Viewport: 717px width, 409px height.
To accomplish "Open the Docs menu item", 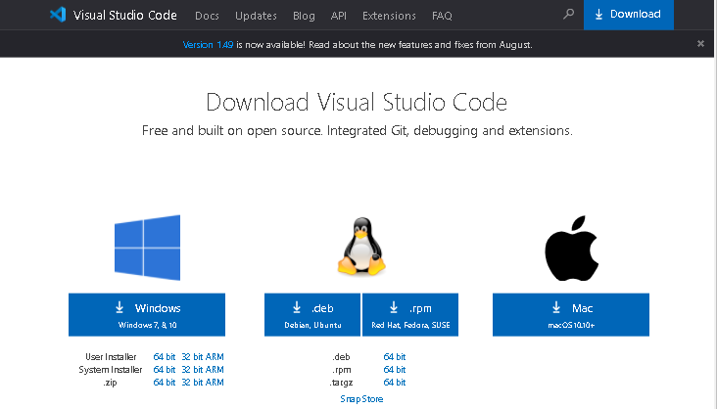I will pyautogui.click(x=207, y=16).
